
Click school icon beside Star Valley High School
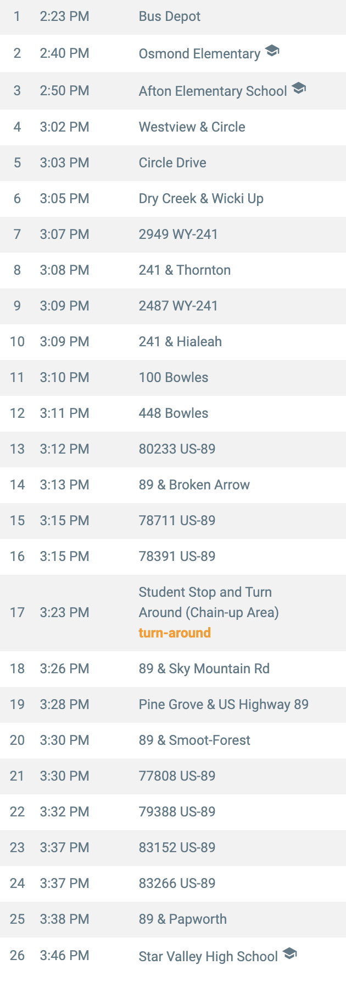289,954
